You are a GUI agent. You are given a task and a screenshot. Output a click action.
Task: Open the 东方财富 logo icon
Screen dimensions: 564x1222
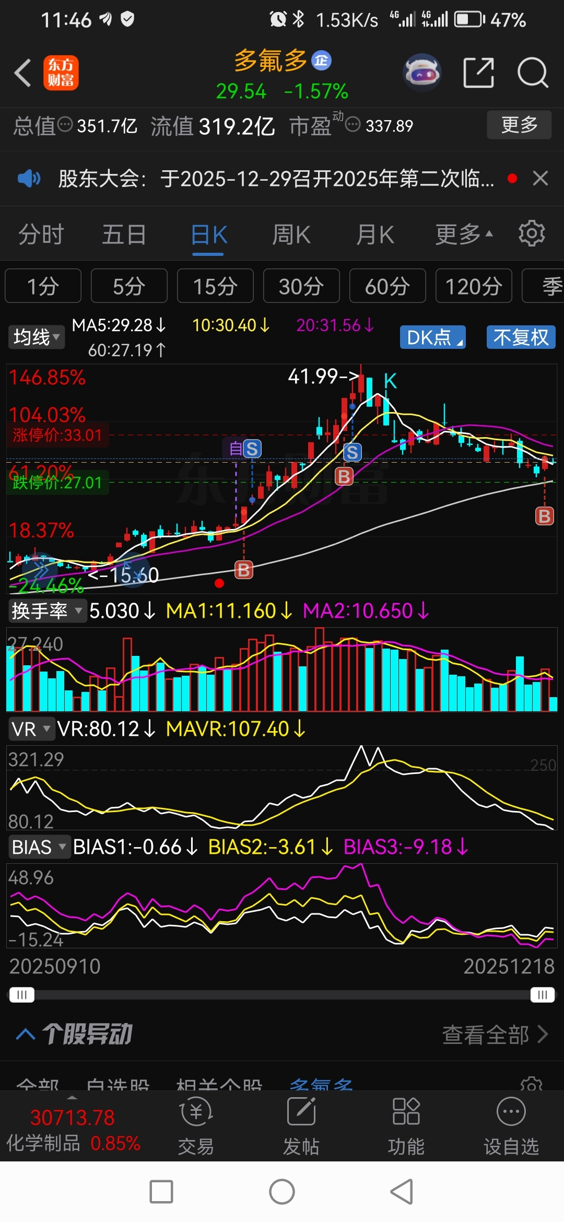[x=61, y=73]
